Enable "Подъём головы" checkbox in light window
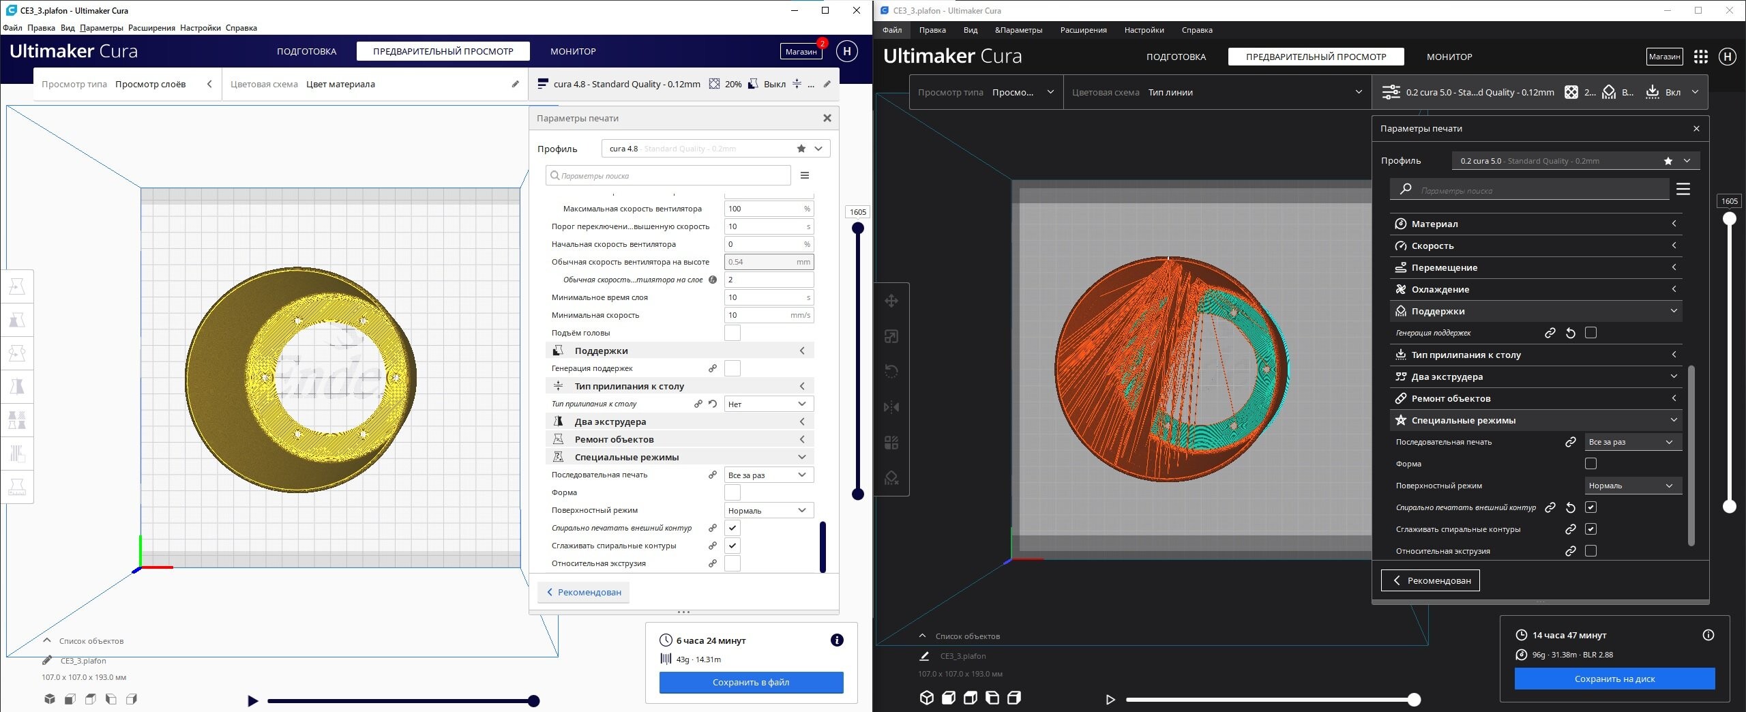Image resolution: width=1746 pixels, height=712 pixels. [x=732, y=333]
